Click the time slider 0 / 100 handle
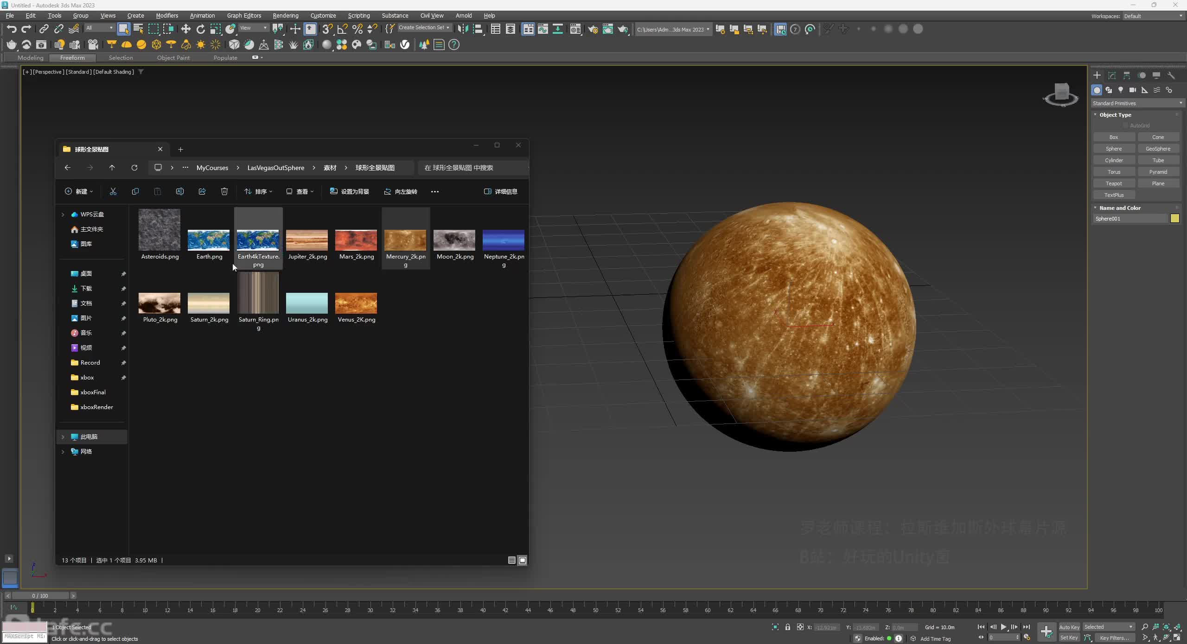The width and height of the screenshot is (1187, 644). pos(40,595)
